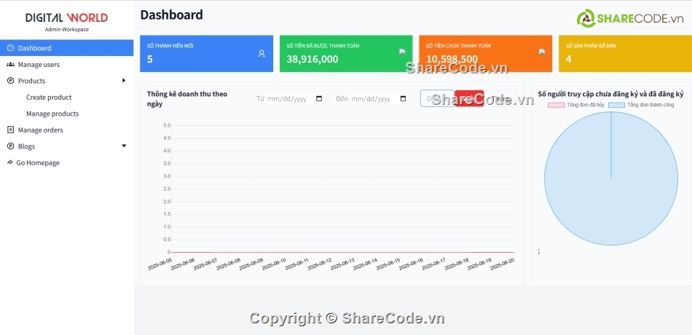
Task: Click the 'Dashboard' page heading
Action: [172, 15]
